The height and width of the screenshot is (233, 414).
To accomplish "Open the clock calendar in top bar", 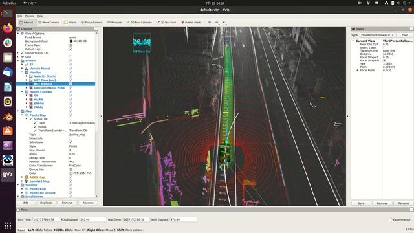I will 215,3.
